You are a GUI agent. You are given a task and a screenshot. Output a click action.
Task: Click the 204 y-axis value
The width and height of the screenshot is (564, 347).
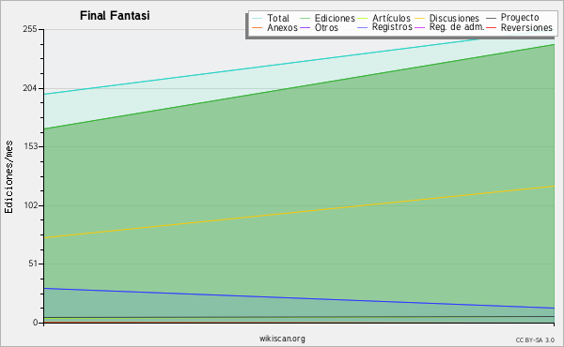[30, 88]
